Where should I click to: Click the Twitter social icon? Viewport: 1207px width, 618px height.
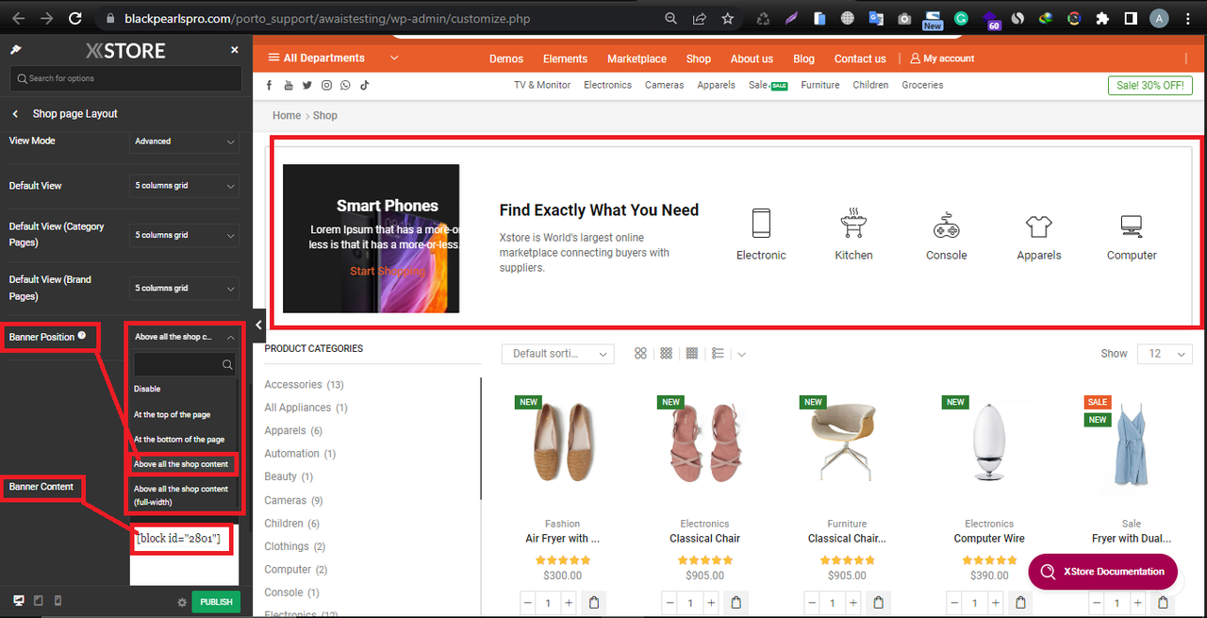[306, 85]
